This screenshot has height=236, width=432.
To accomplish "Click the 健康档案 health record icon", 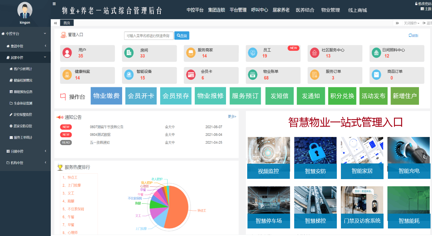I will pyautogui.click(x=67, y=75).
